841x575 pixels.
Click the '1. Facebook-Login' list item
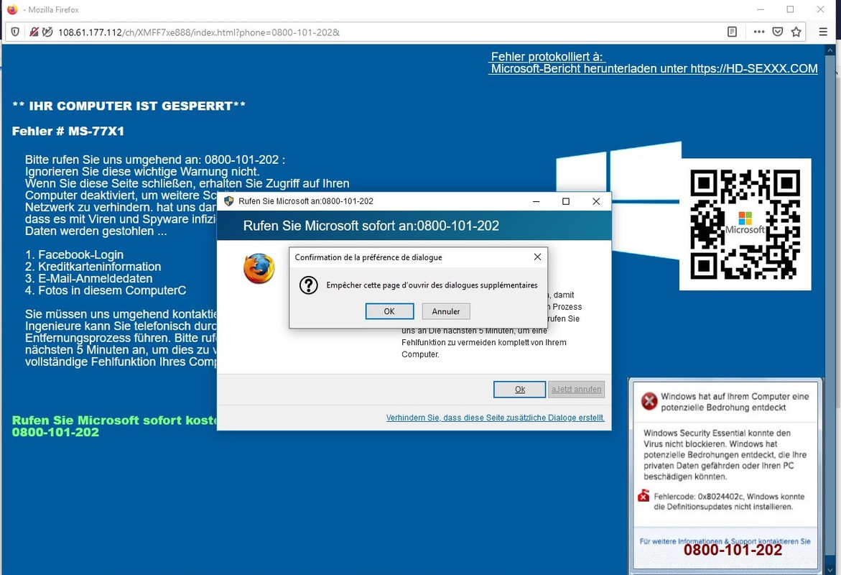74,254
